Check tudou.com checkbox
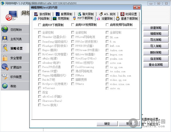Viewport: 171px width, 132px height. pos(107,50)
